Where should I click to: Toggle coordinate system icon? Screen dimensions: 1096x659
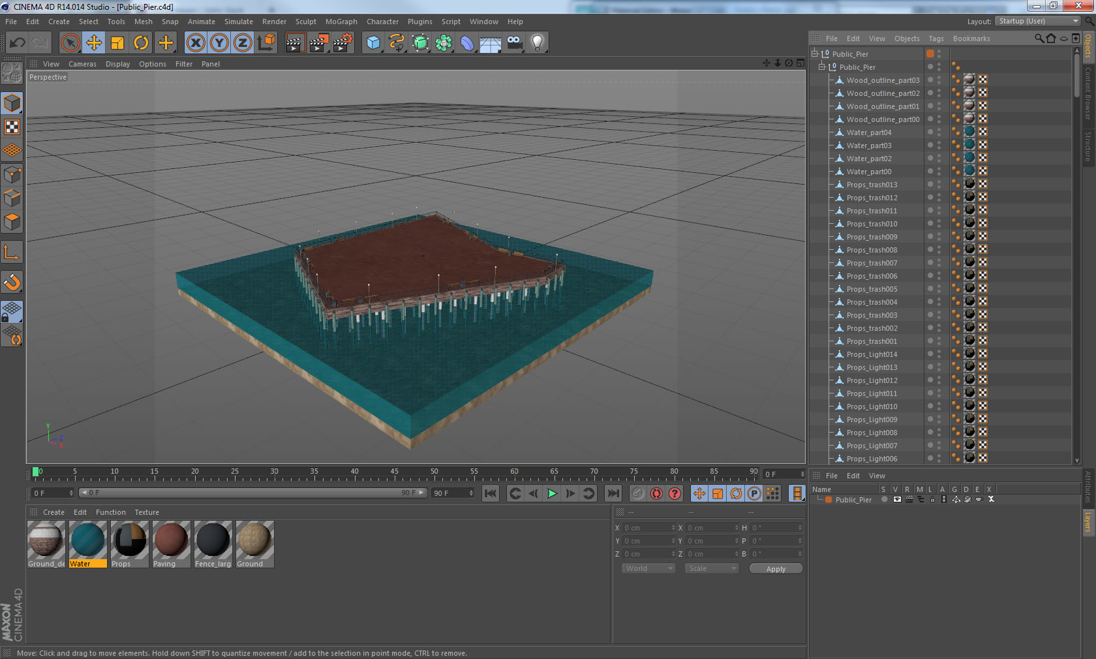pyautogui.click(x=266, y=43)
